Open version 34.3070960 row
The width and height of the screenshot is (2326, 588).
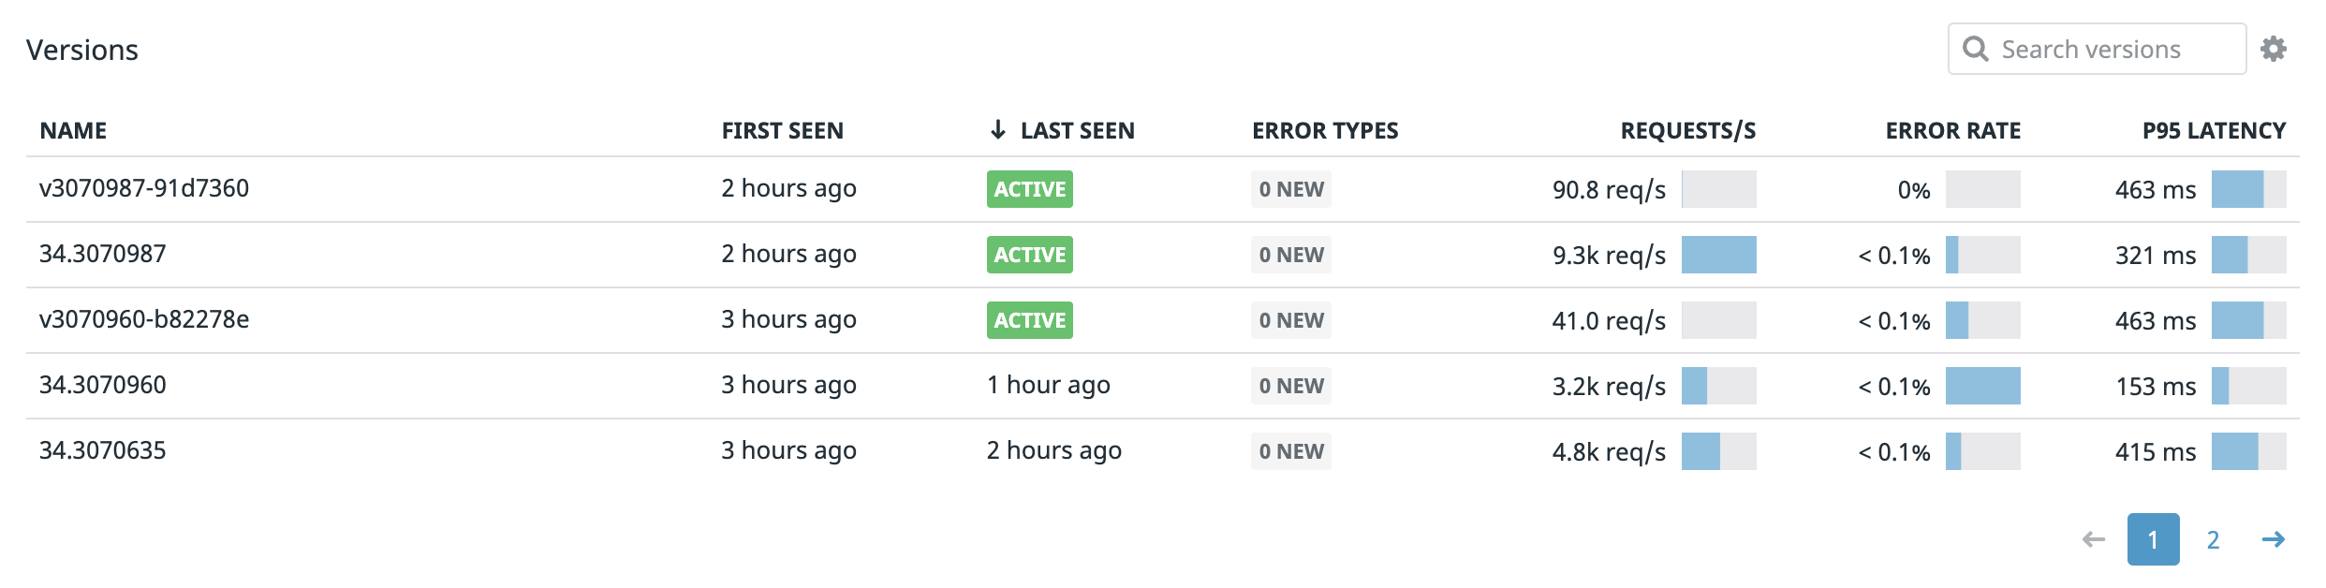click(103, 385)
